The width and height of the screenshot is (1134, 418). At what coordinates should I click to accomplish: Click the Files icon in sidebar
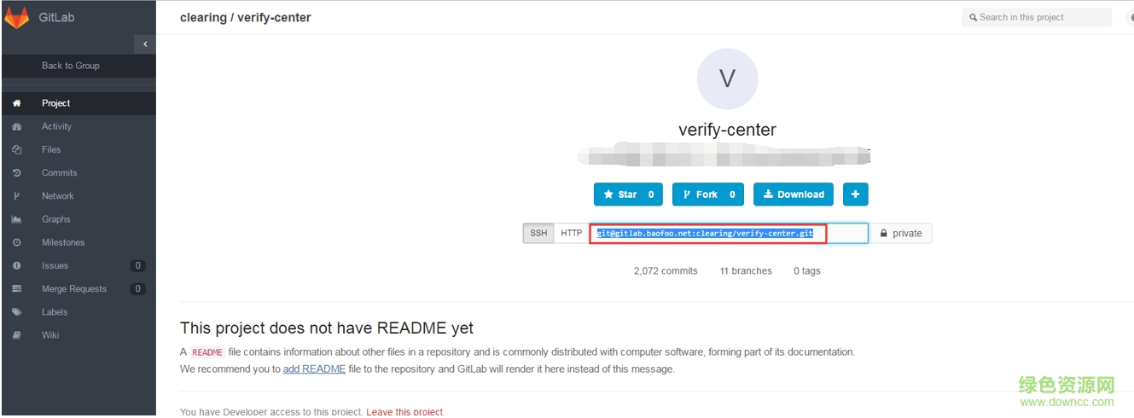16,149
